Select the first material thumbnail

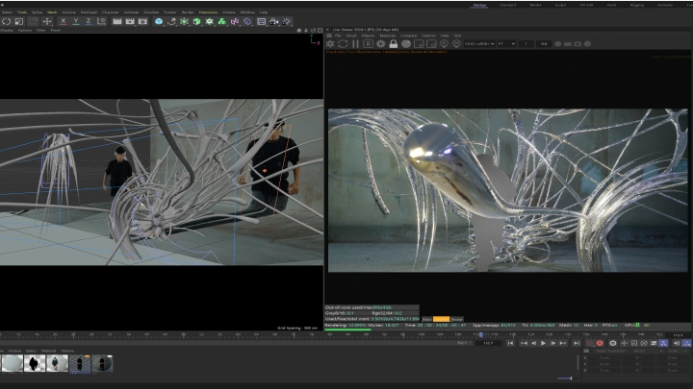click(x=13, y=363)
